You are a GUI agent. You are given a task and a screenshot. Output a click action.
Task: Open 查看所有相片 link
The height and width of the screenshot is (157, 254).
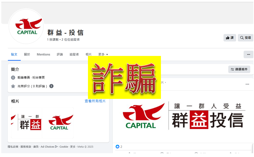pyautogui.click(x=95, y=101)
